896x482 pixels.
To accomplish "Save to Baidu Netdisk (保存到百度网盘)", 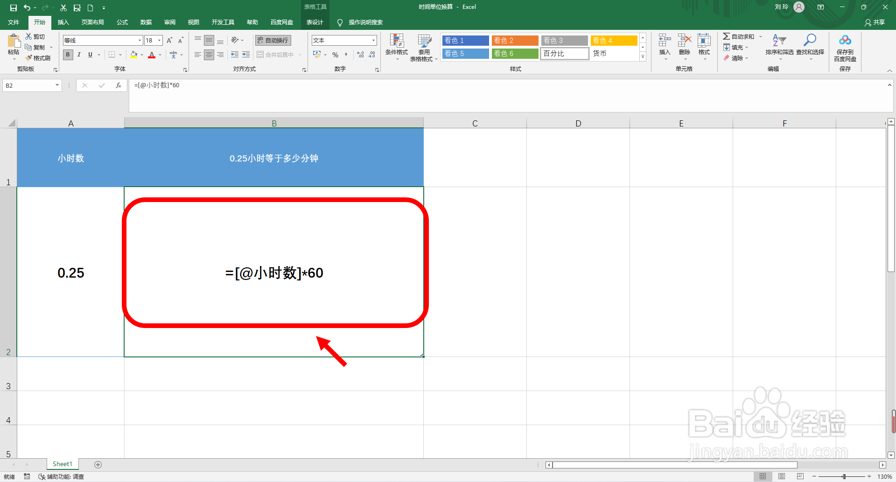I will coord(845,48).
